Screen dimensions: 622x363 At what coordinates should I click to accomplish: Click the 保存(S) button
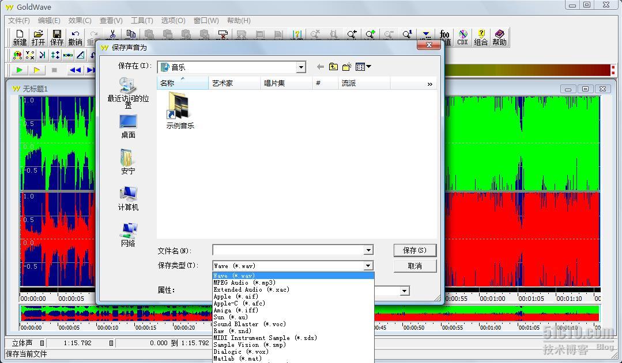click(415, 250)
